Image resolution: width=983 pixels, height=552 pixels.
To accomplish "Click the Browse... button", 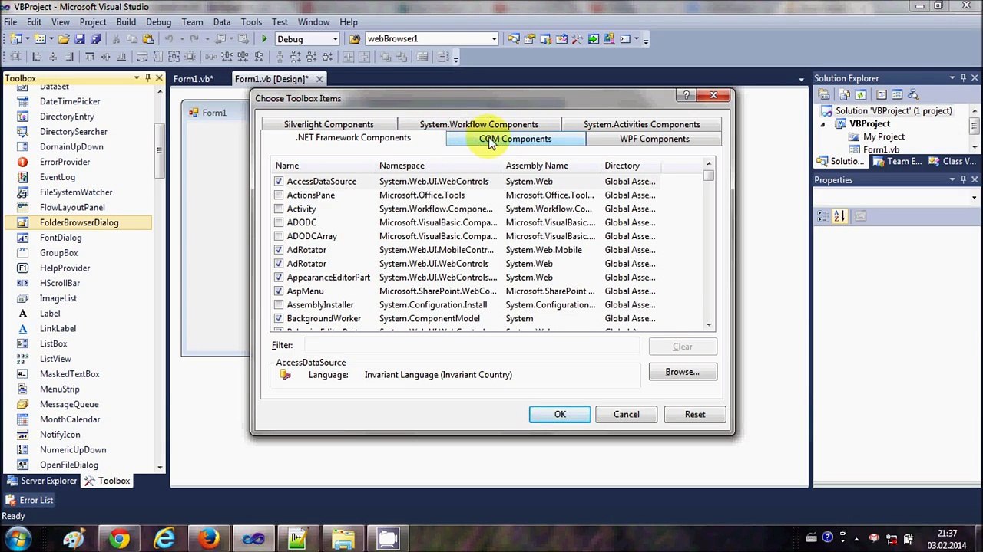I will pyautogui.click(x=683, y=373).
